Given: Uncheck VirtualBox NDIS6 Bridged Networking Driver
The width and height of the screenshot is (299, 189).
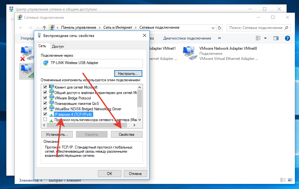Looking at the screenshot, I should 45,109.
